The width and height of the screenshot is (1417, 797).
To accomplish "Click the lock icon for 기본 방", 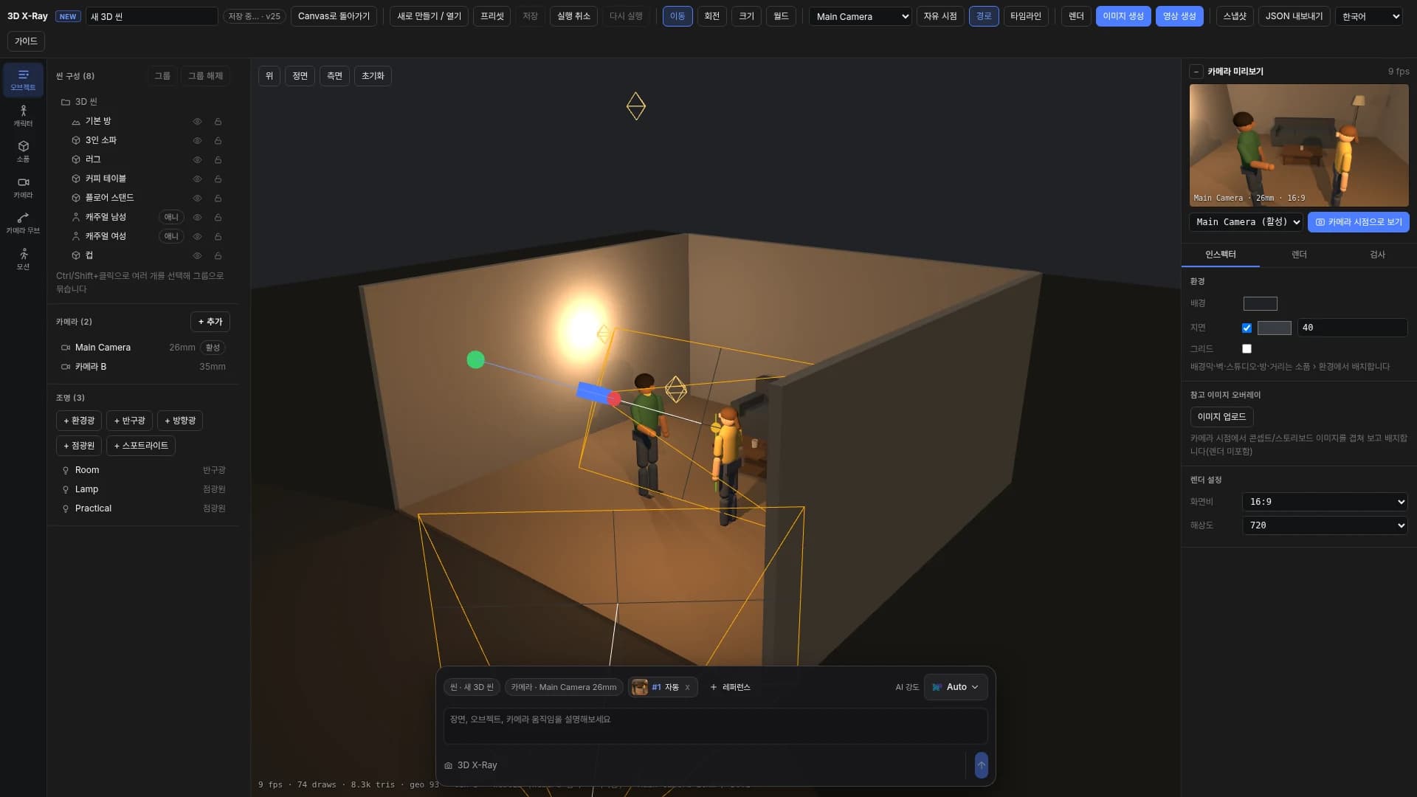I will point(218,121).
